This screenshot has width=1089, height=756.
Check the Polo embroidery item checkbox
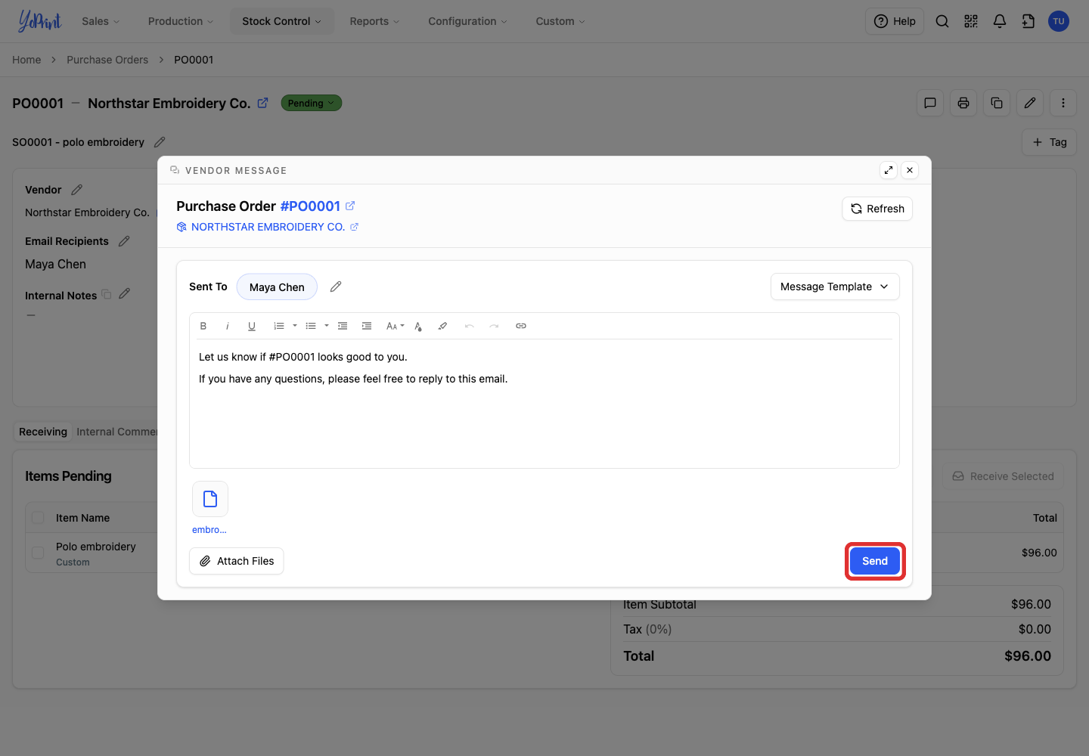click(x=38, y=553)
